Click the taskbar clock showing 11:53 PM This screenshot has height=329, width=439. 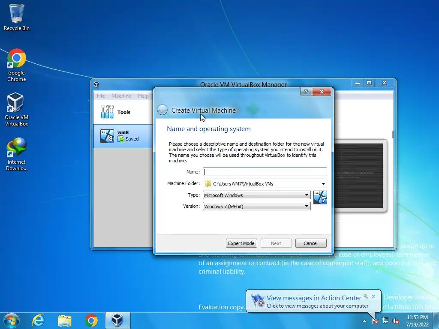pos(417,321)
